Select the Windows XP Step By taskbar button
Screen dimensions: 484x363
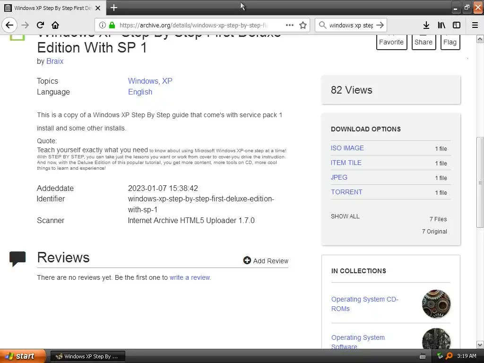87,356
